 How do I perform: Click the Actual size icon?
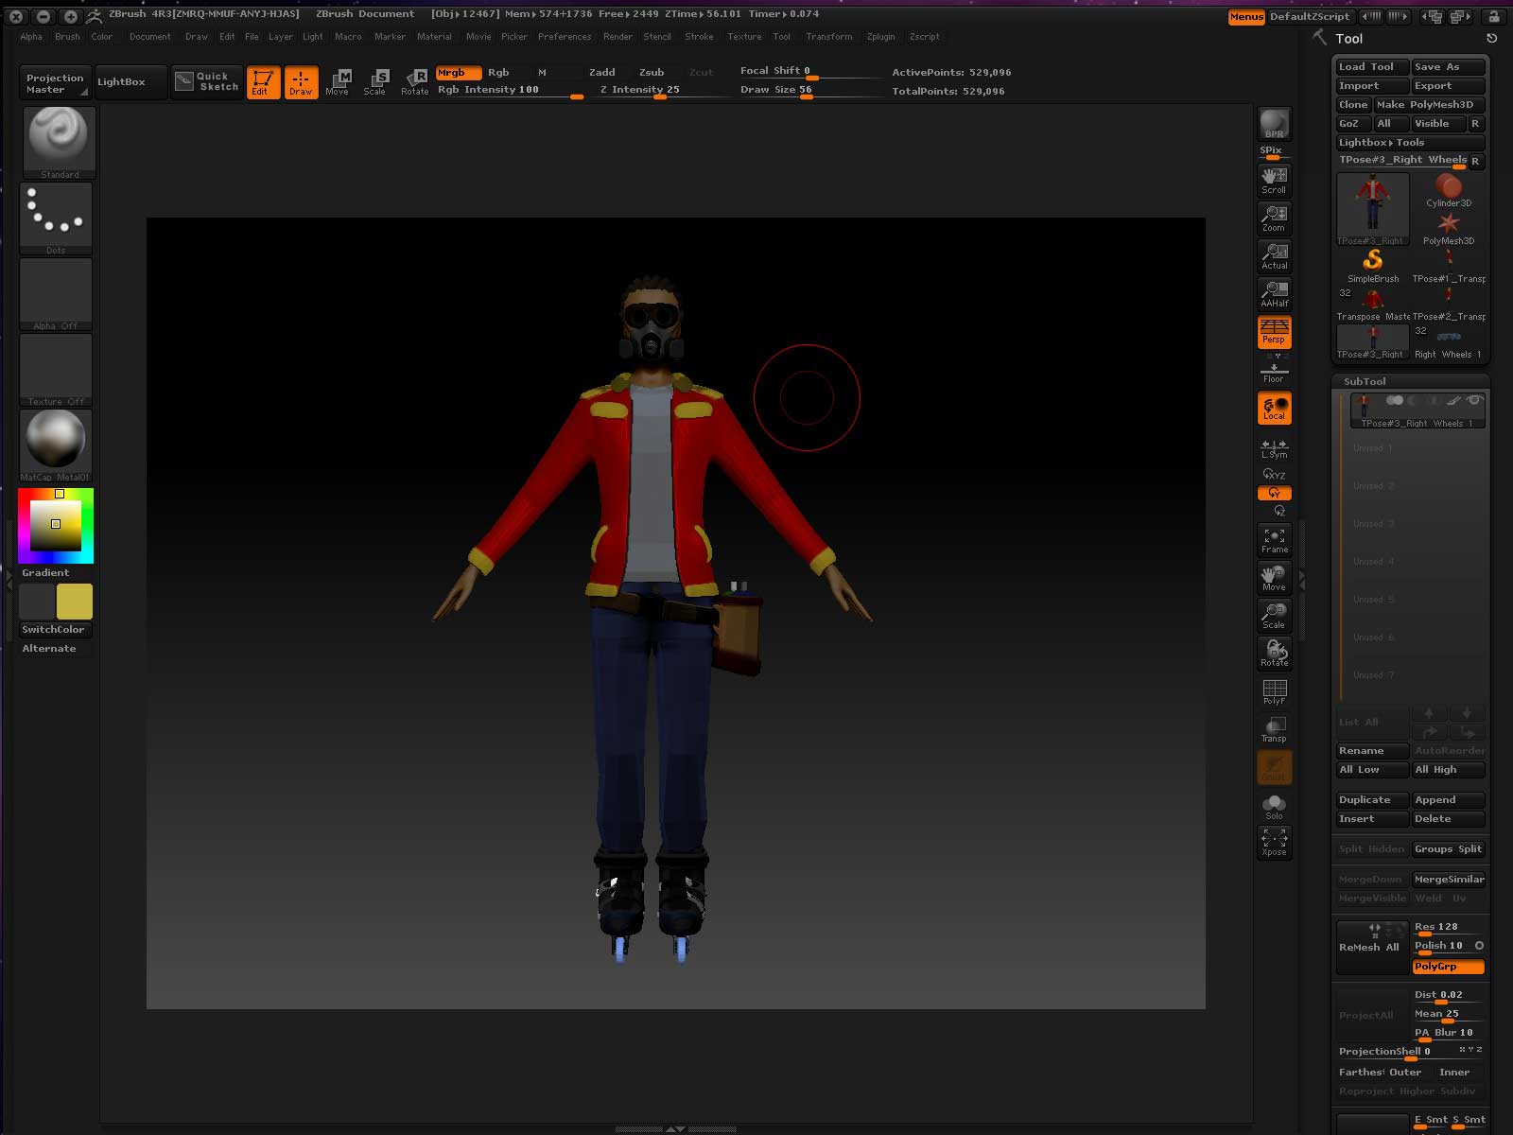[x=1274, y=256]
